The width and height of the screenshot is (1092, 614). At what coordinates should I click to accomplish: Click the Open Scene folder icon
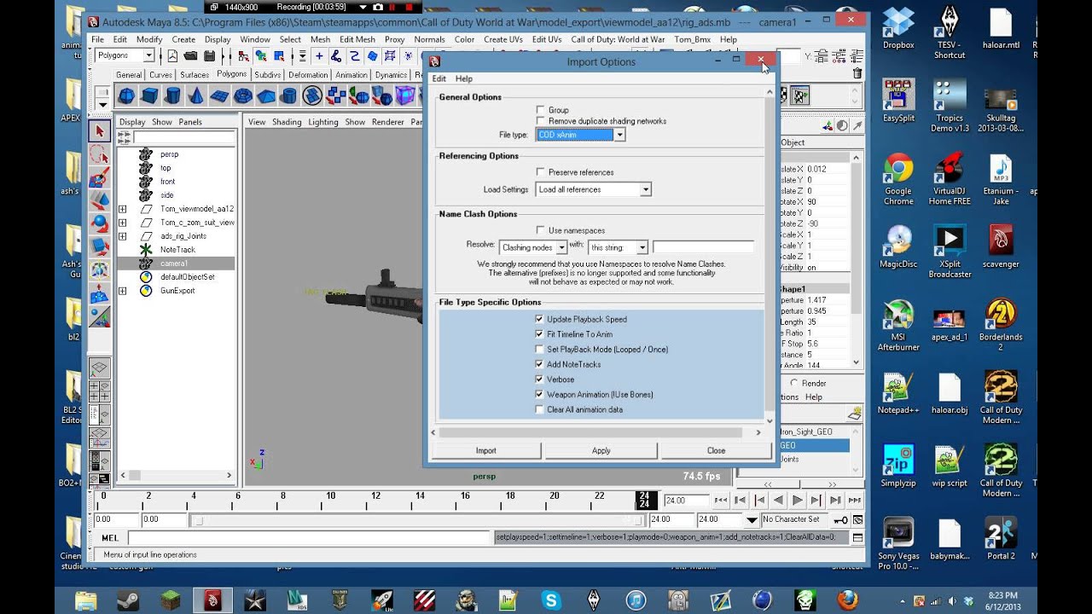189,56
